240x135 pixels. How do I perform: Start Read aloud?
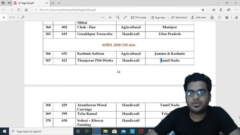pyautogui.click(x=179, y=18)
